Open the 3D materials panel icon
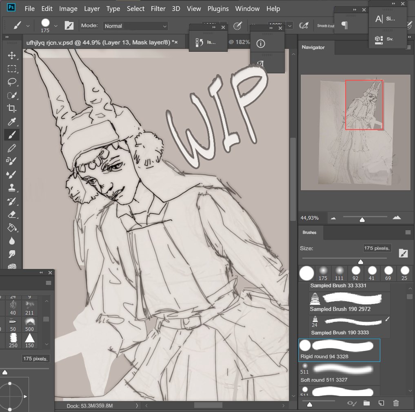This screenshot has height=412, width=415. [x=379, y=40]
